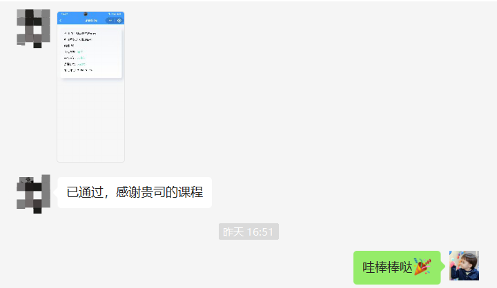This screenshot has width=497, height=288.
Task: Open the pixelated avatar beside the screenshot image
Action: click(x=33, y=28)
